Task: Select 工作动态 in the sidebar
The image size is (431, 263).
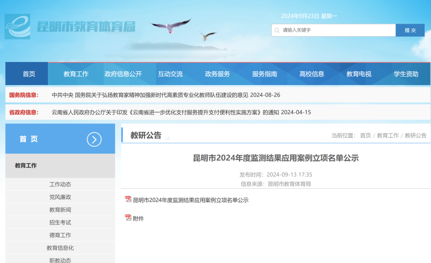Action: click(x=60, y=184)
